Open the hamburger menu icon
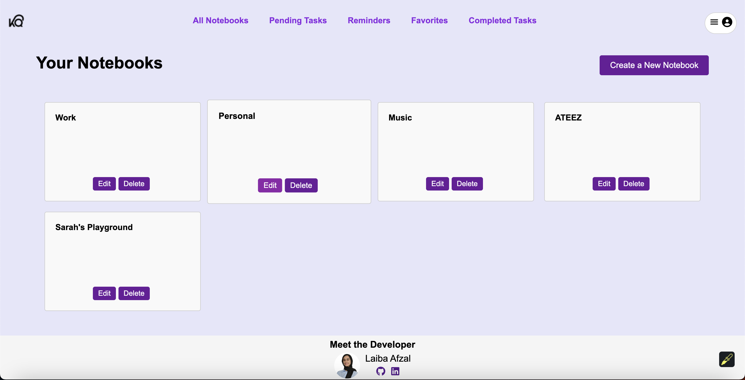 714,22
